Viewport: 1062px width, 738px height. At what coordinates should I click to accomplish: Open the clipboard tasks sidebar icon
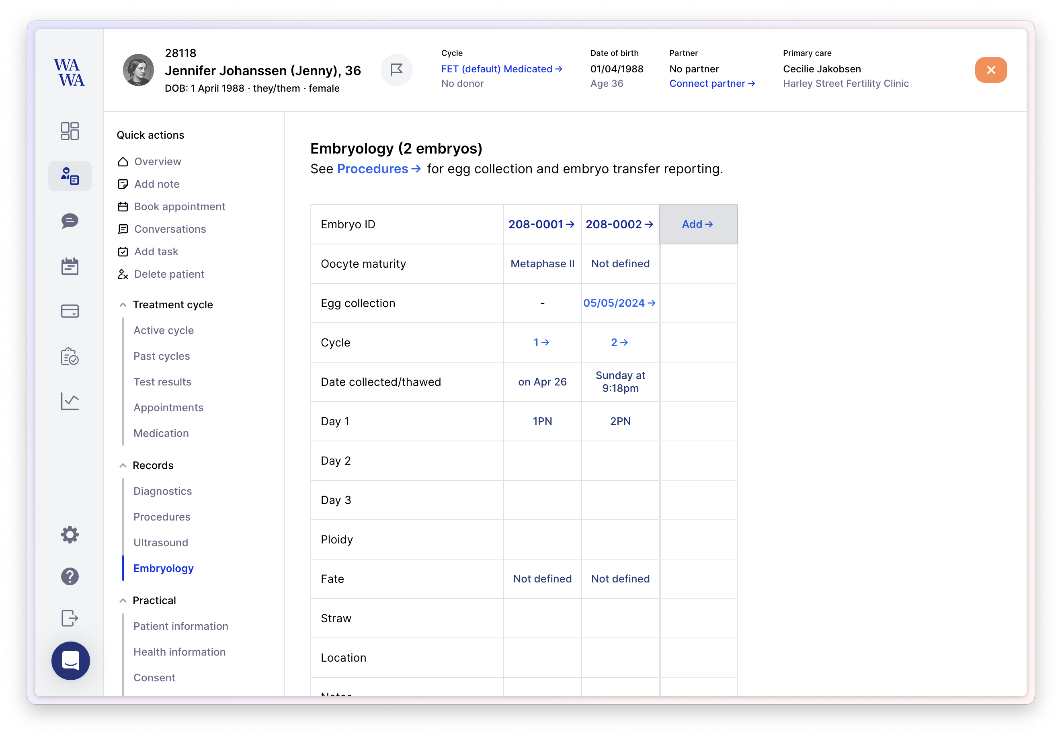coord(70,357)
